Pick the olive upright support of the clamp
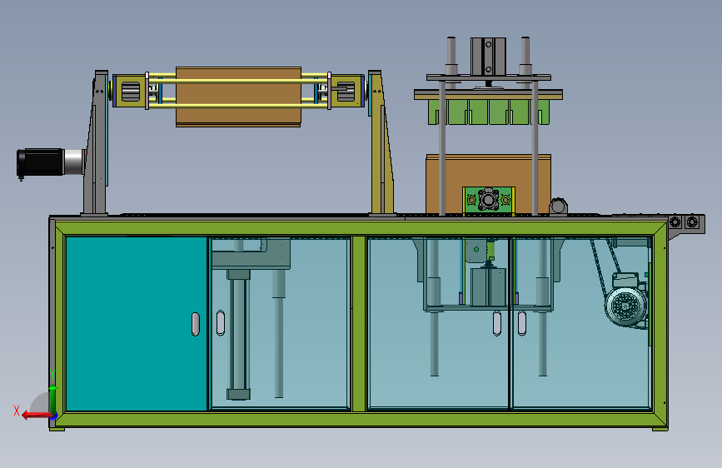 [x=381, y=142]
